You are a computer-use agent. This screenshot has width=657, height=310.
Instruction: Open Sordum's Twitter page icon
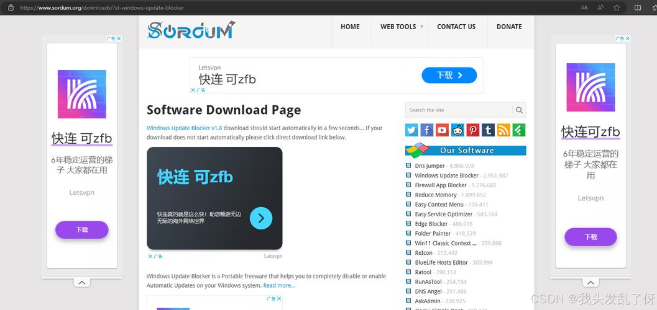coord(411,130)
